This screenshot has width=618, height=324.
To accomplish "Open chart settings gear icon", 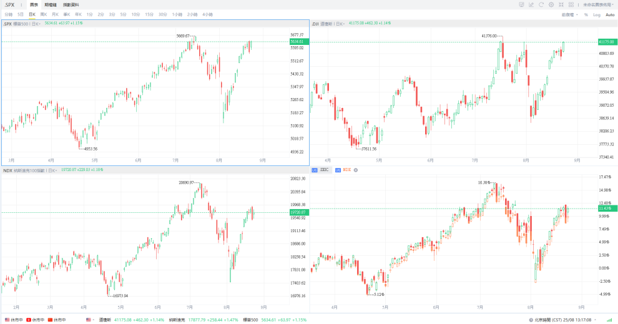I will (x=551, y=5).
